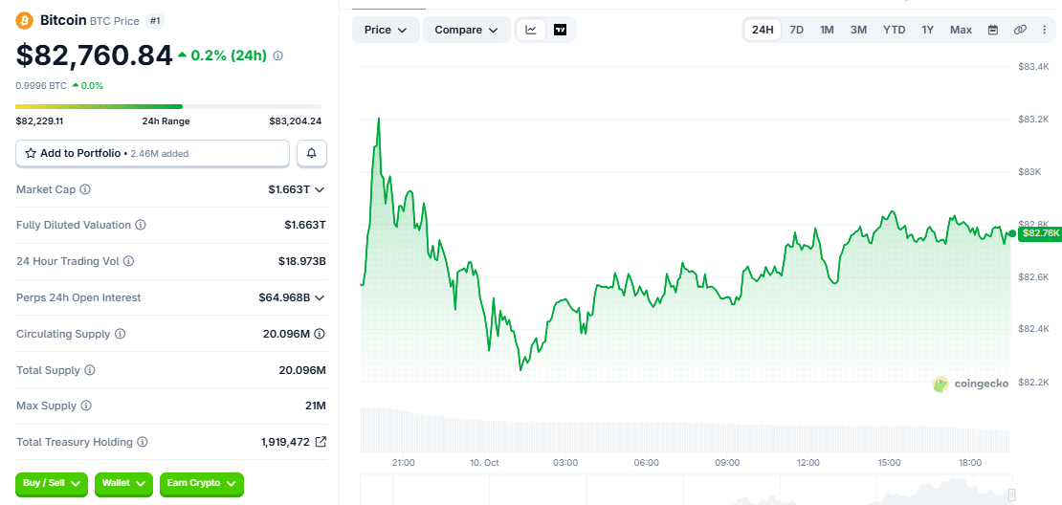This screenshot has width=1062, height=505.
Task: Copy chart link via chain icon
Action: [x=1020, y=30]
